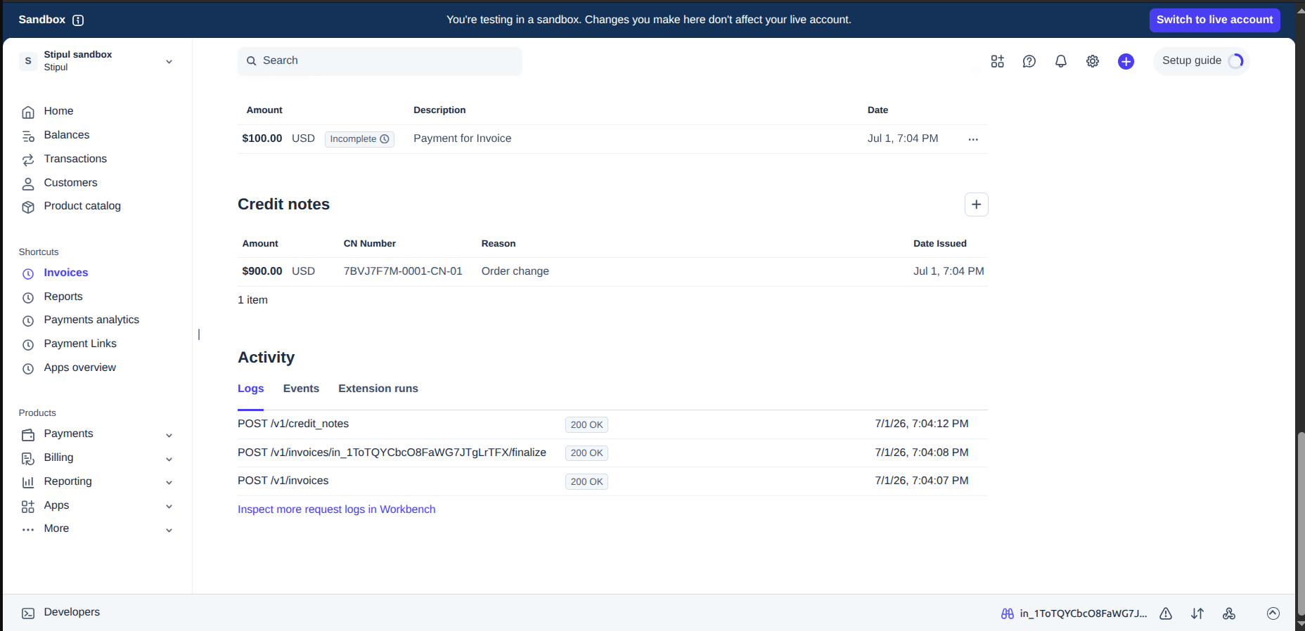Click the up-down arrows icon in bottom bar

[x=1197, y=613]
